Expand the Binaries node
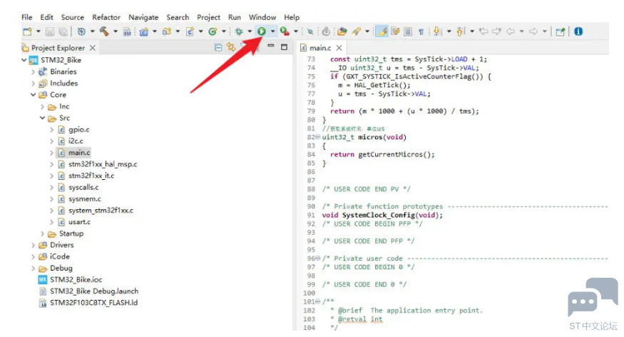The image size is (624, 337). tap(34, 72)
